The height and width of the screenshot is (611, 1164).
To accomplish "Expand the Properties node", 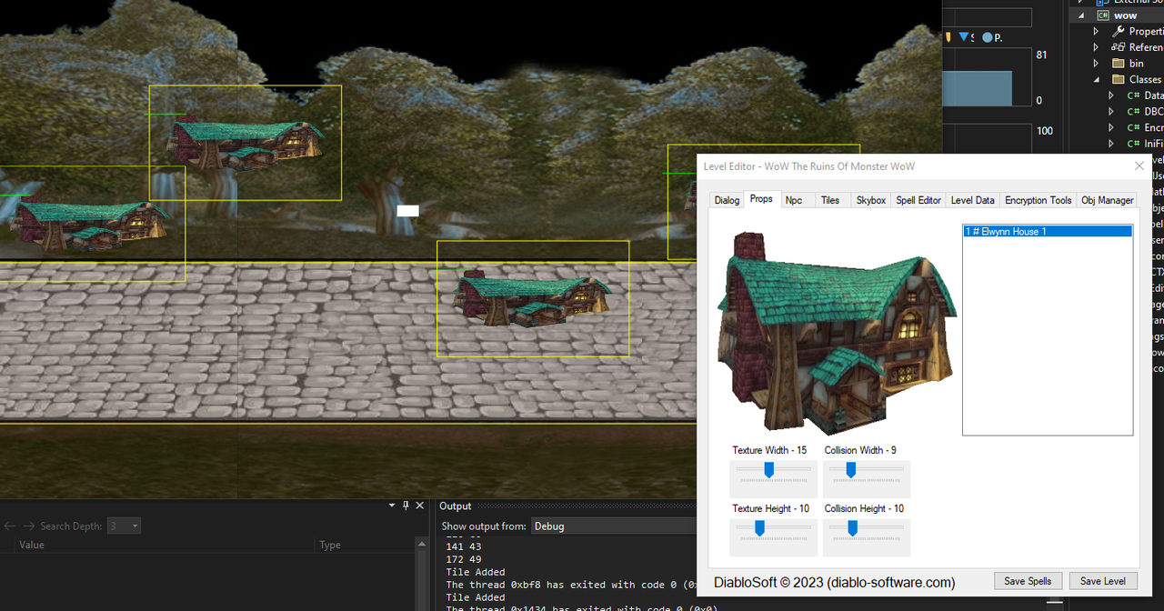I will tap(1097, 31).
